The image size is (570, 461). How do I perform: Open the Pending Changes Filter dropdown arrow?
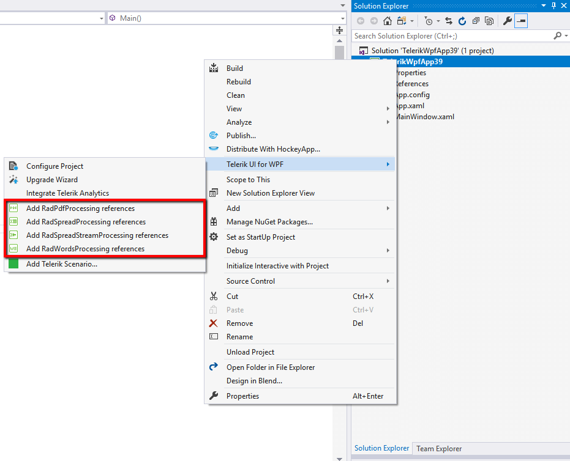coord(438,21)
